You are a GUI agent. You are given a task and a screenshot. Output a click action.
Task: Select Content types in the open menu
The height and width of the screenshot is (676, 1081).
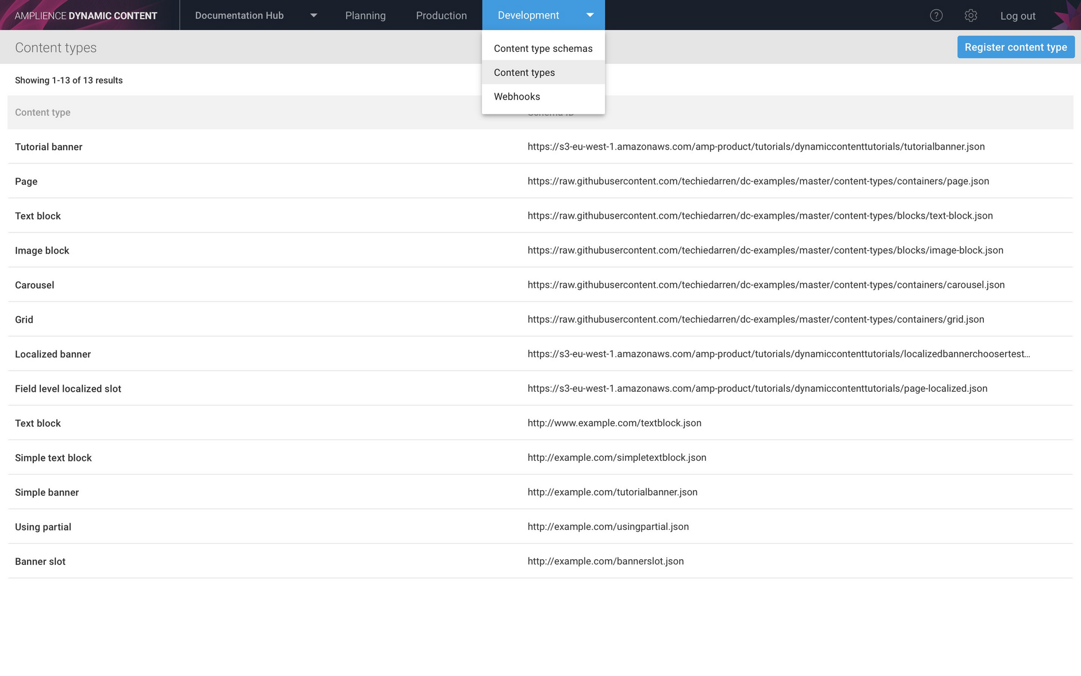tap(524, 72)
